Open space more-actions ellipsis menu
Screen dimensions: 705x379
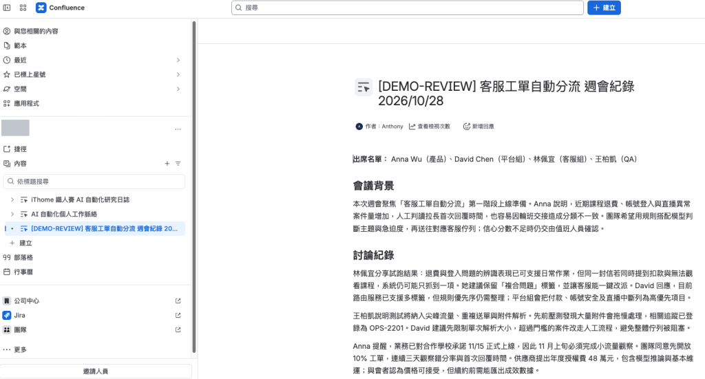click(x=178, y=129)
